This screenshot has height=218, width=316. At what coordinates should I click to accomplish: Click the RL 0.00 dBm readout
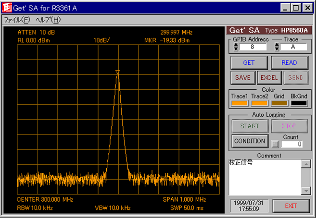click(34, 40)
